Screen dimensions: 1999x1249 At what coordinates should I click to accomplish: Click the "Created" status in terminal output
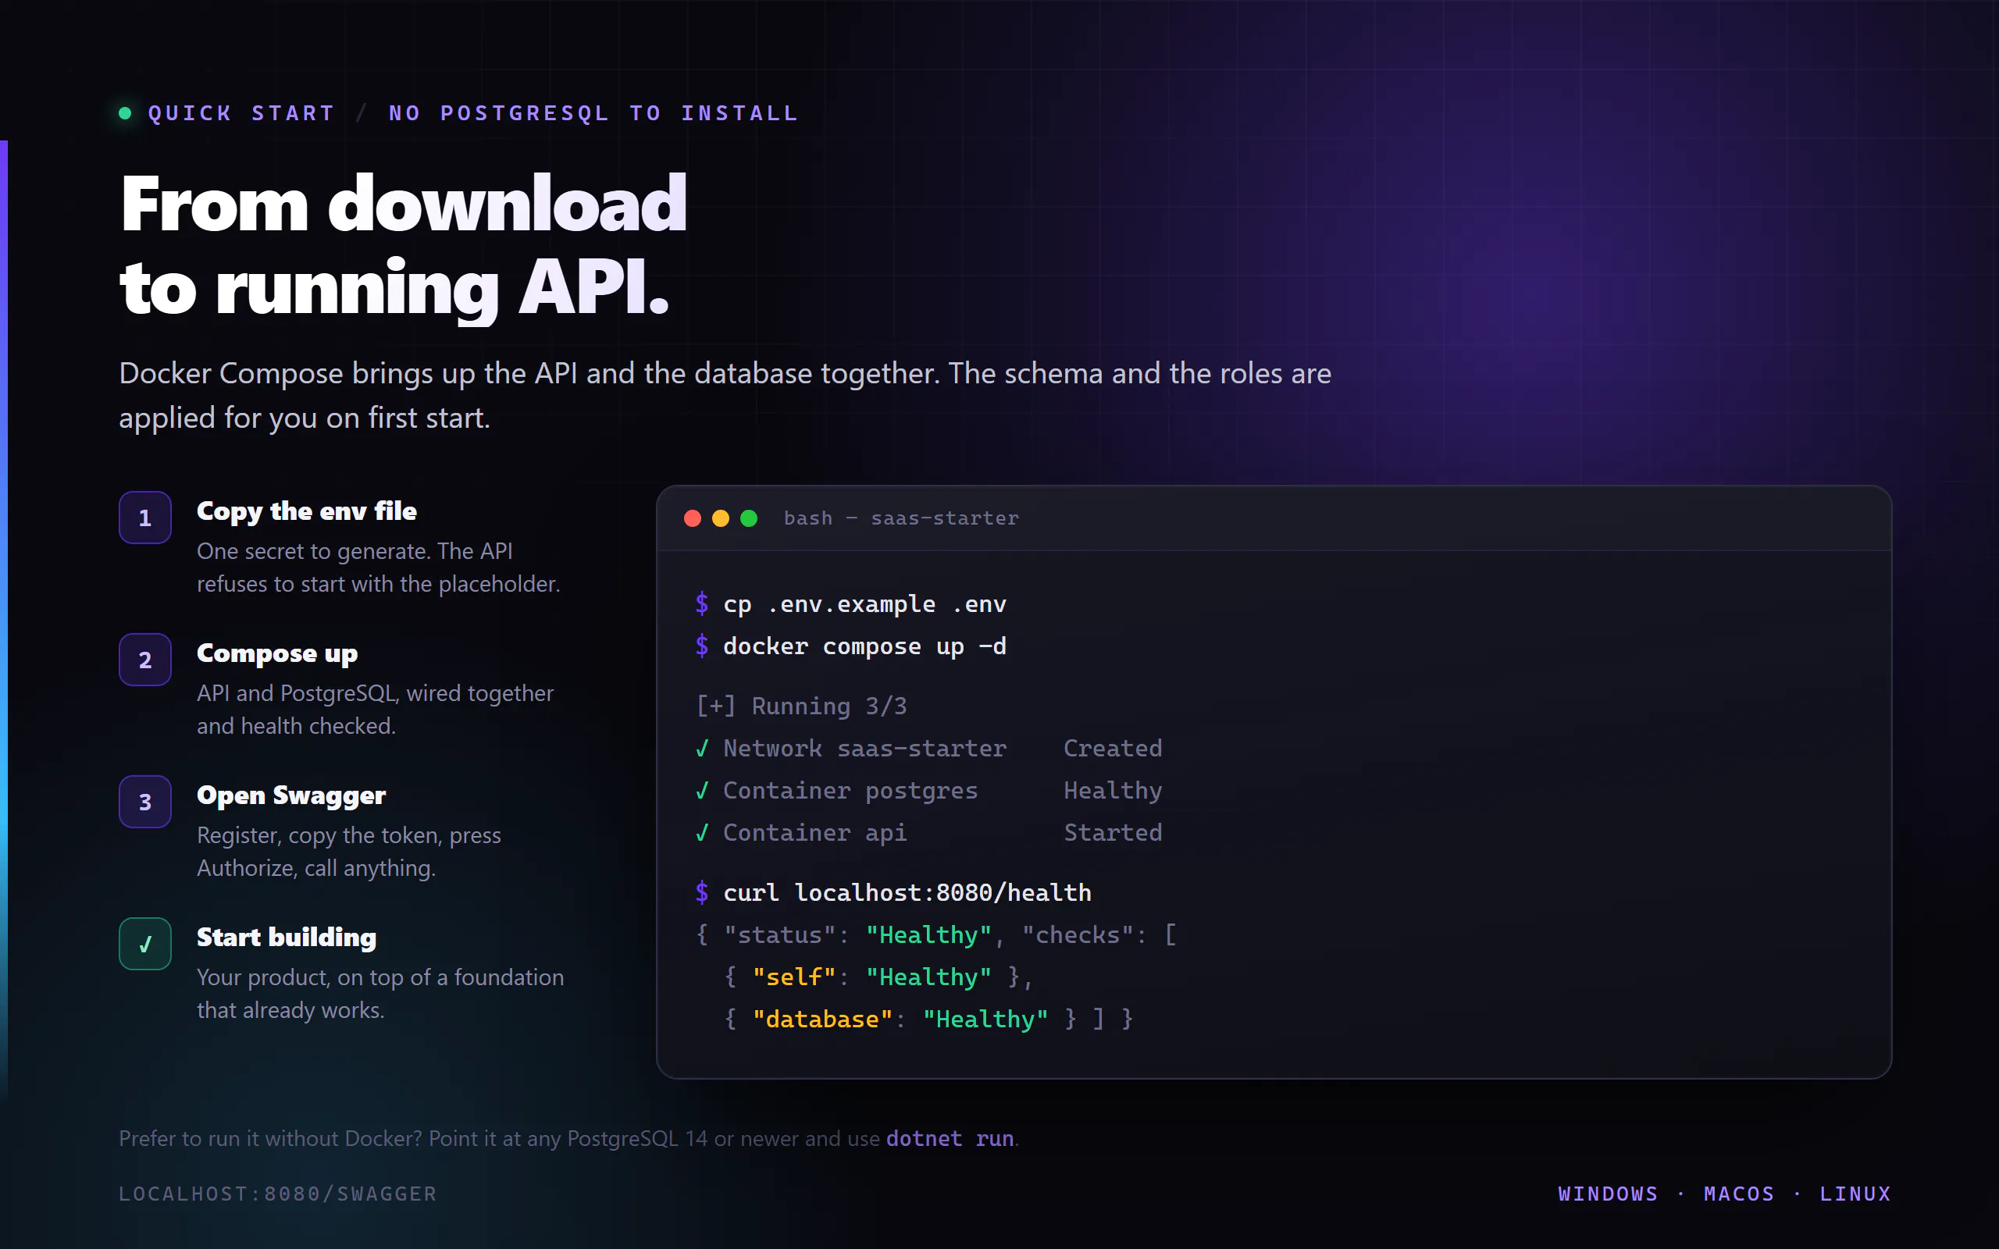click(1113, 749)
